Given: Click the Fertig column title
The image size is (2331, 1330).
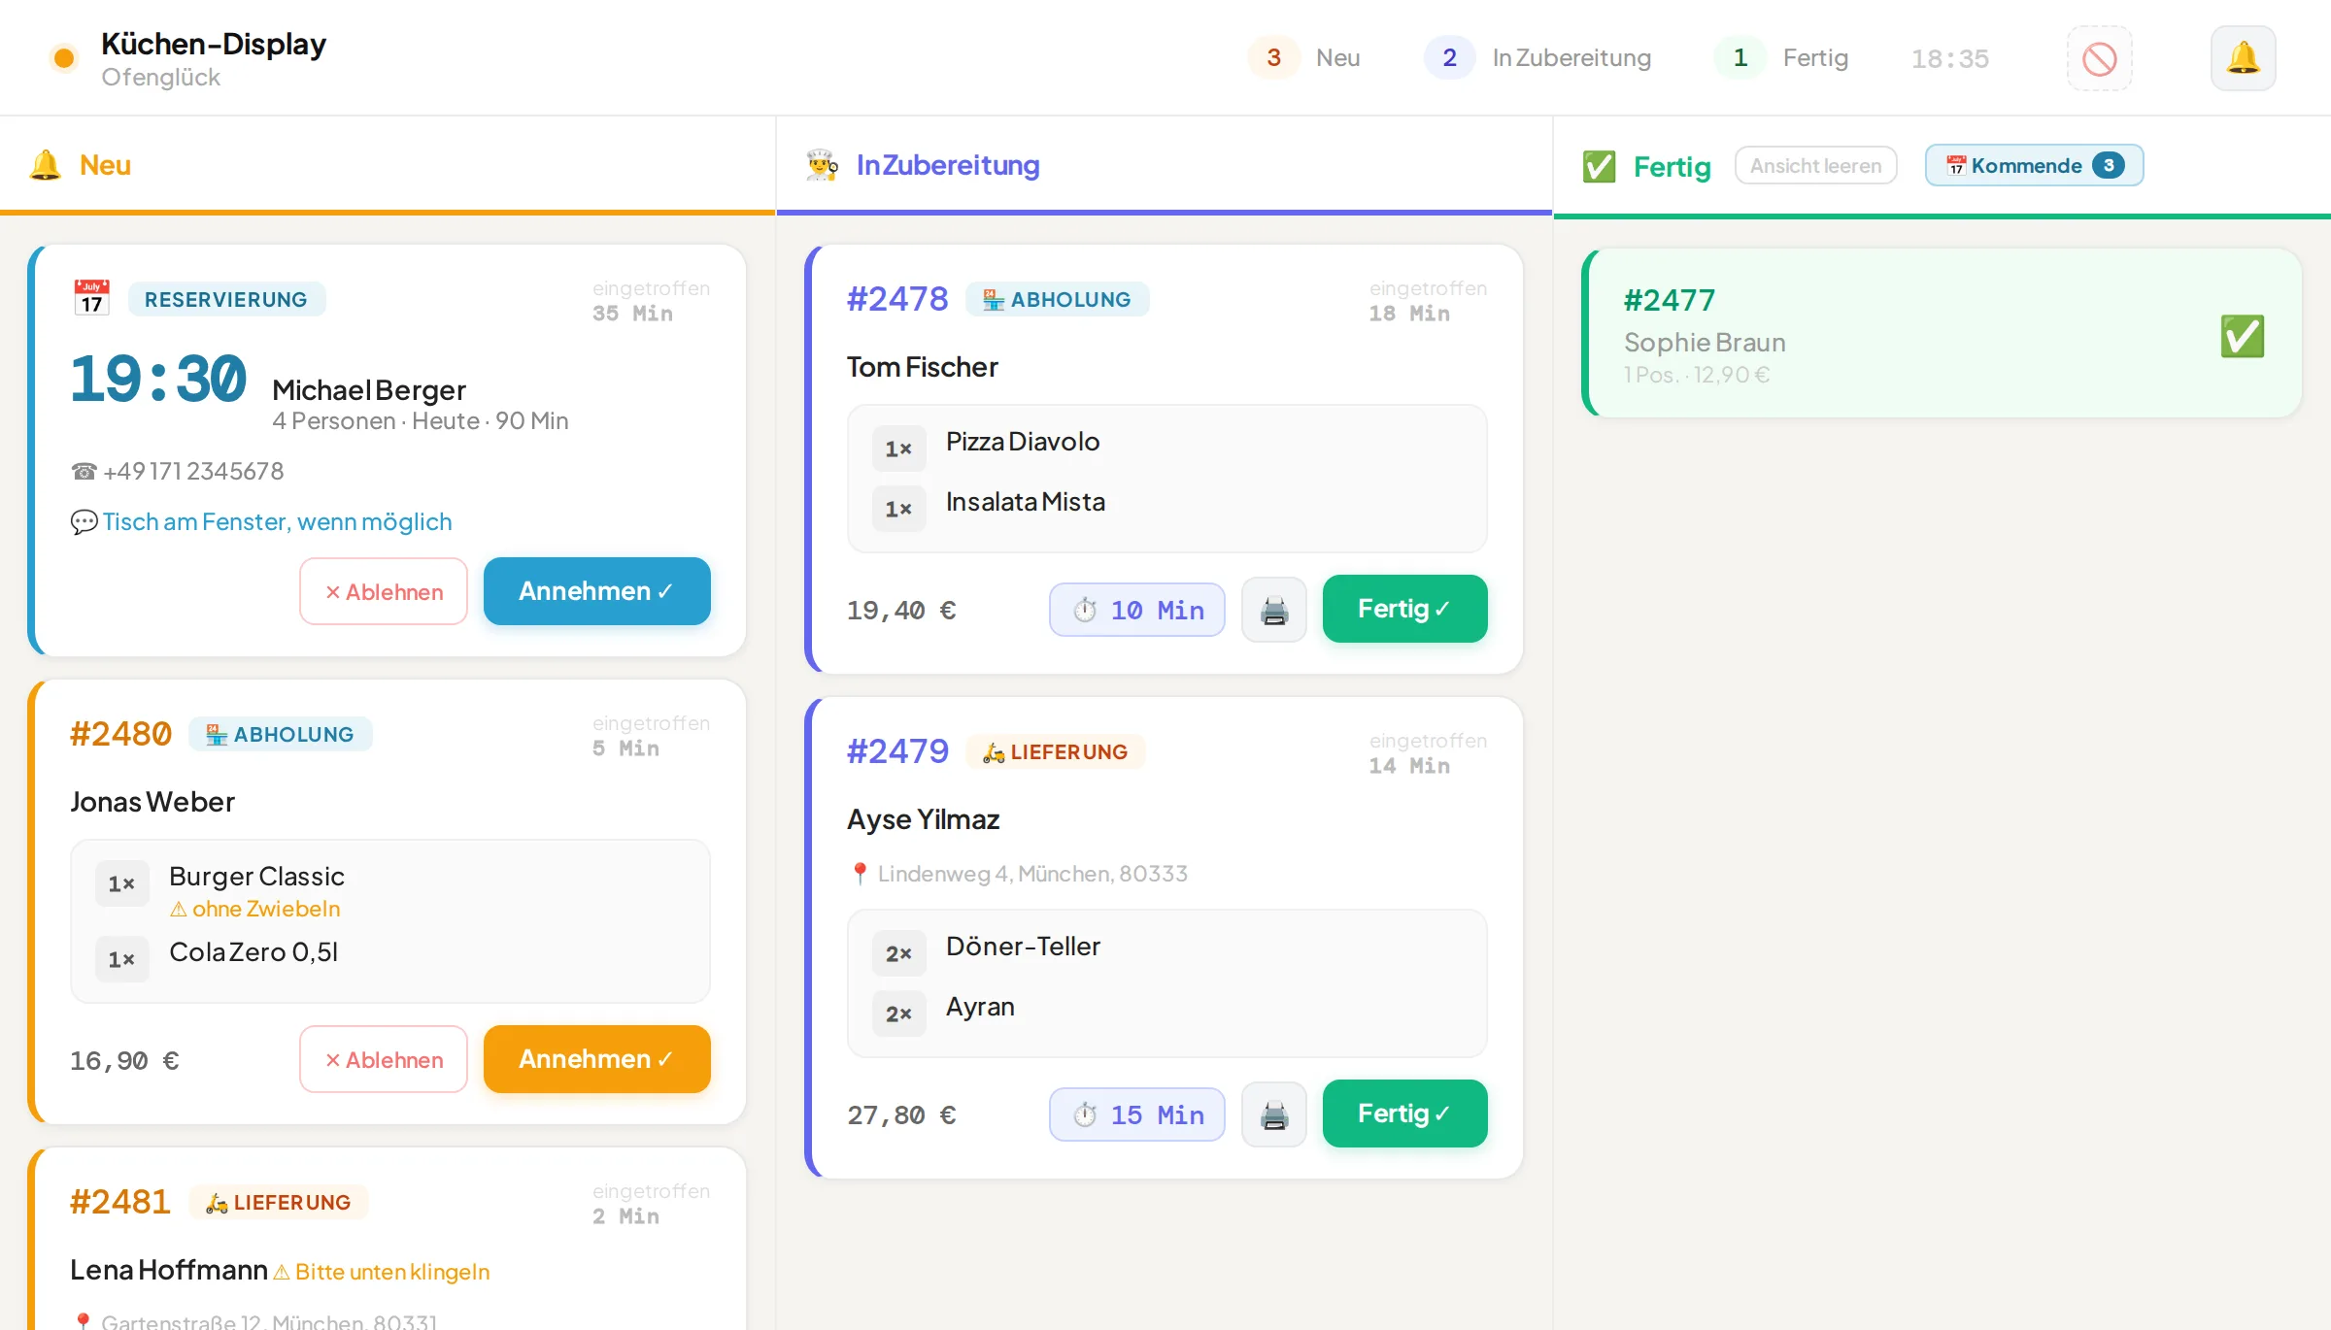Looking at the screenshot, I should 1672,167.
